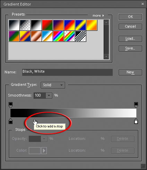Click the Name field showing Black, White

[67, 72]
